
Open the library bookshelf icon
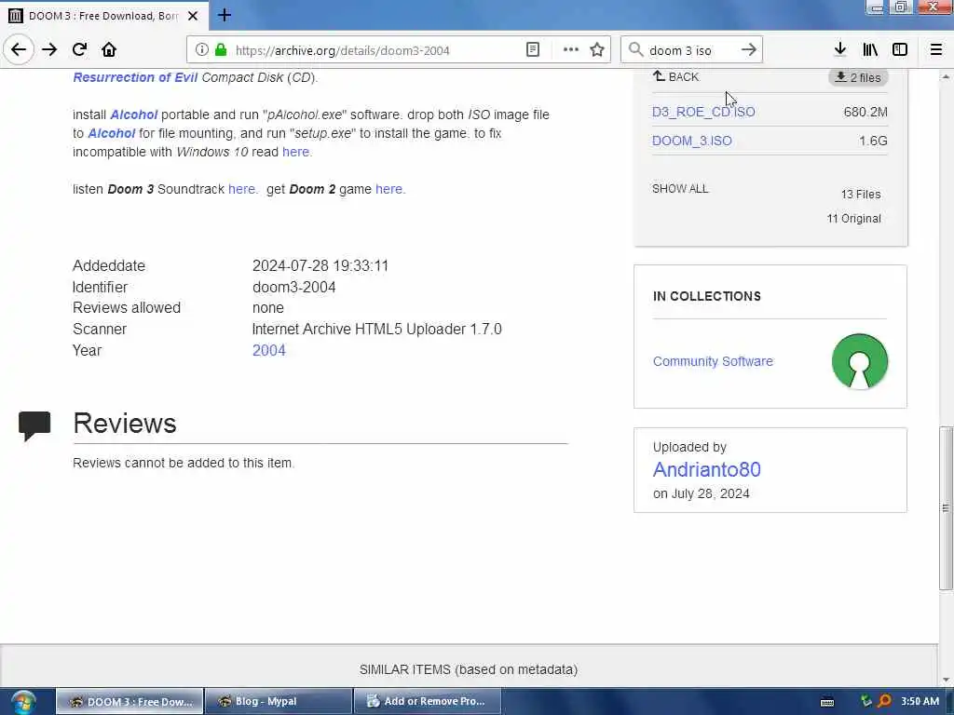tap(870, 50)
